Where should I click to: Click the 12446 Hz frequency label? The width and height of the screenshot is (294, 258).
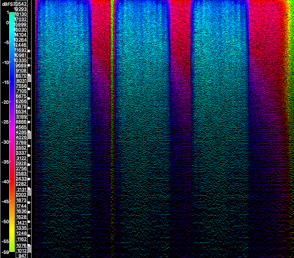tap(21, 45)
